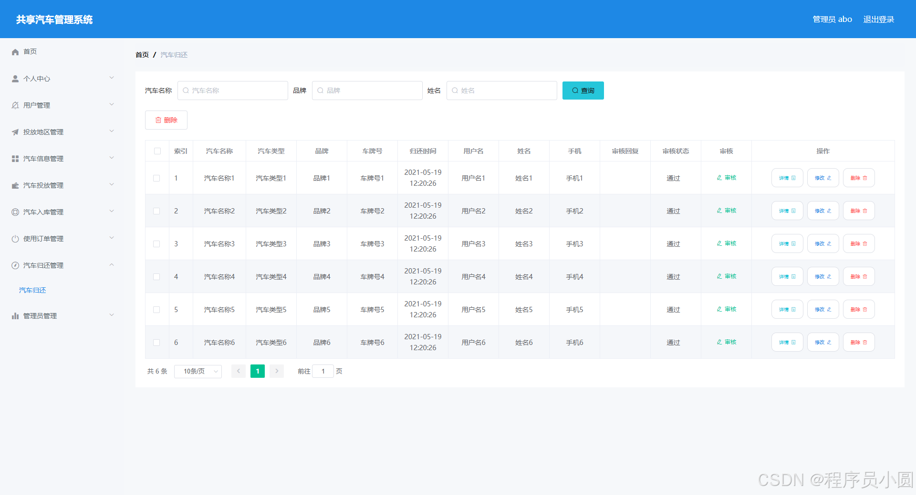Select the 个人中心 person icon in sidebar

coord(15,78)
